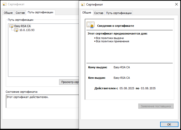Click the Состояние сертификата label
181x130 pixels.
22,92
